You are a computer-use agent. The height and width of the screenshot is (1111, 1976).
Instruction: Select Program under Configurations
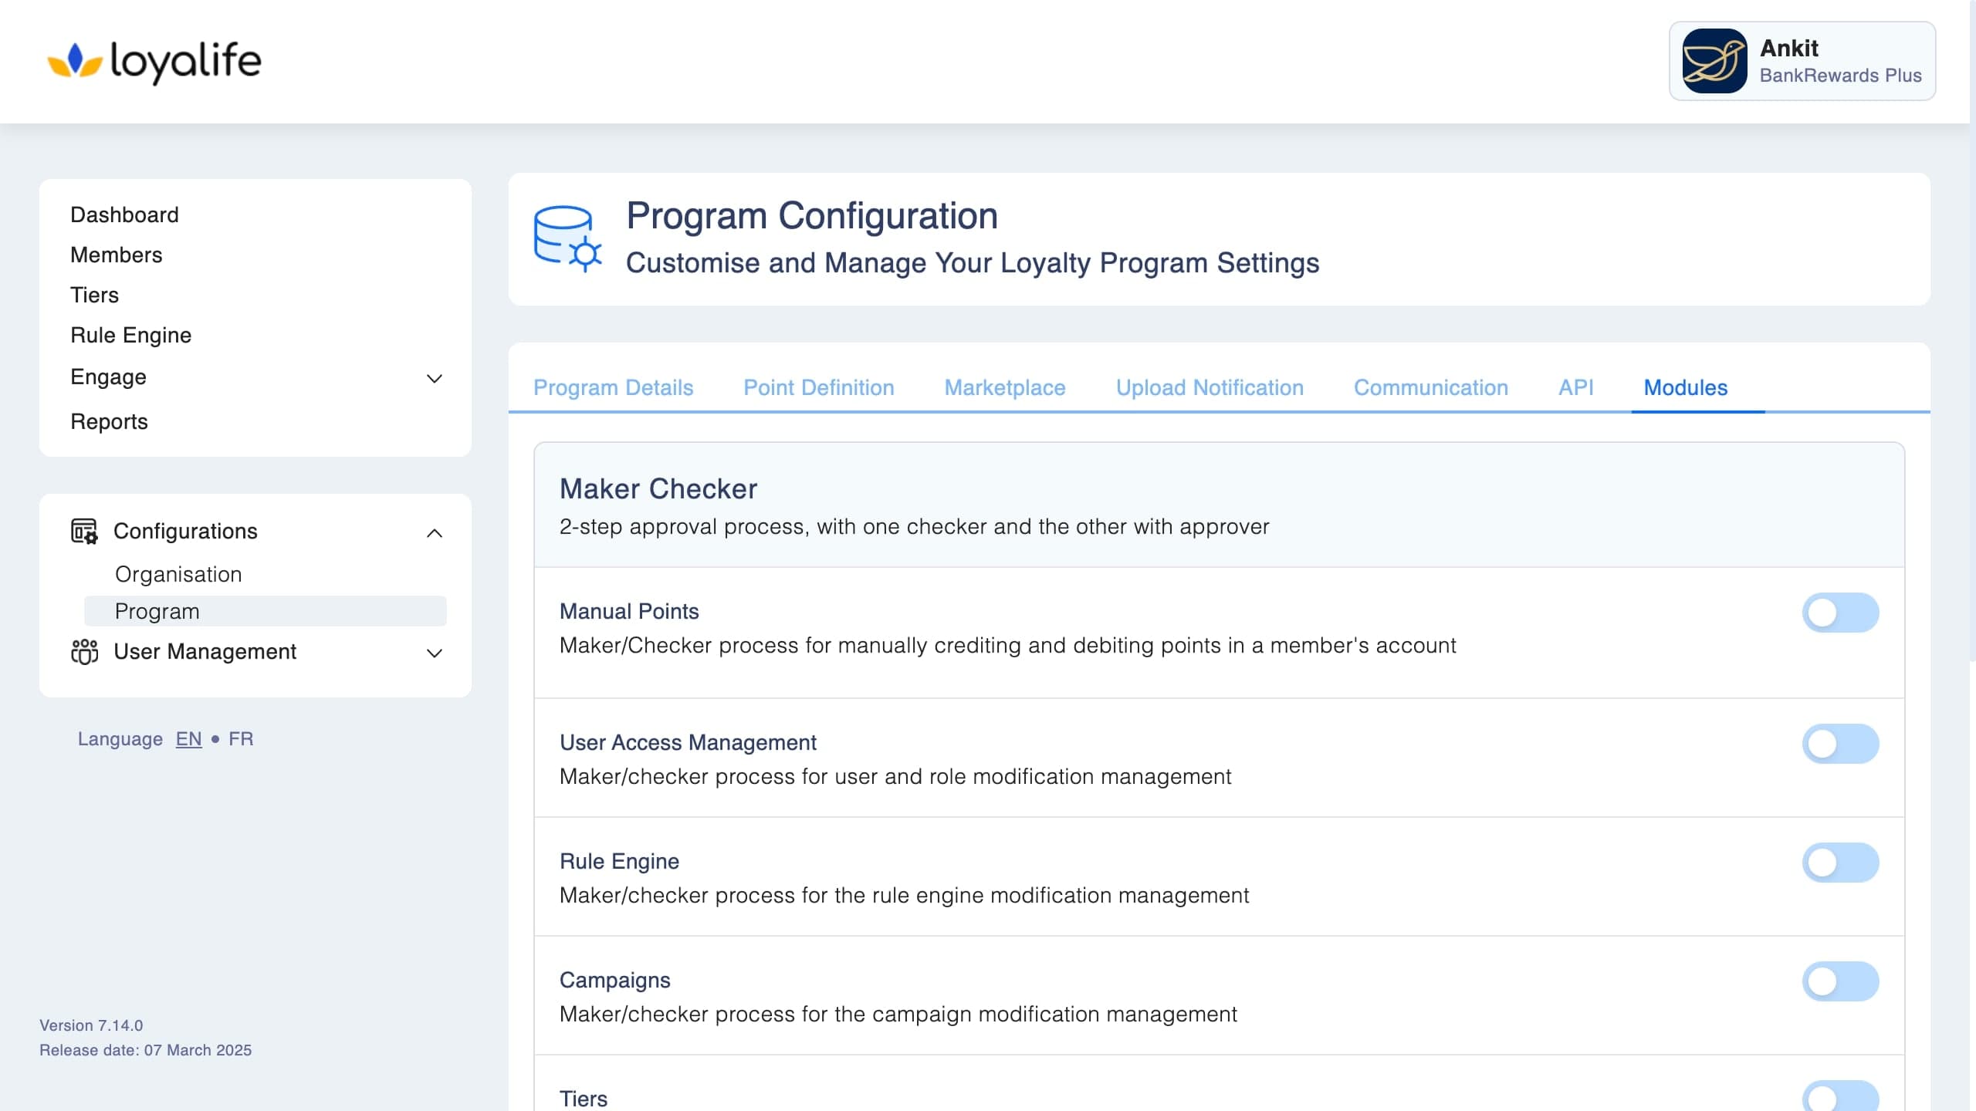point(265,611)
